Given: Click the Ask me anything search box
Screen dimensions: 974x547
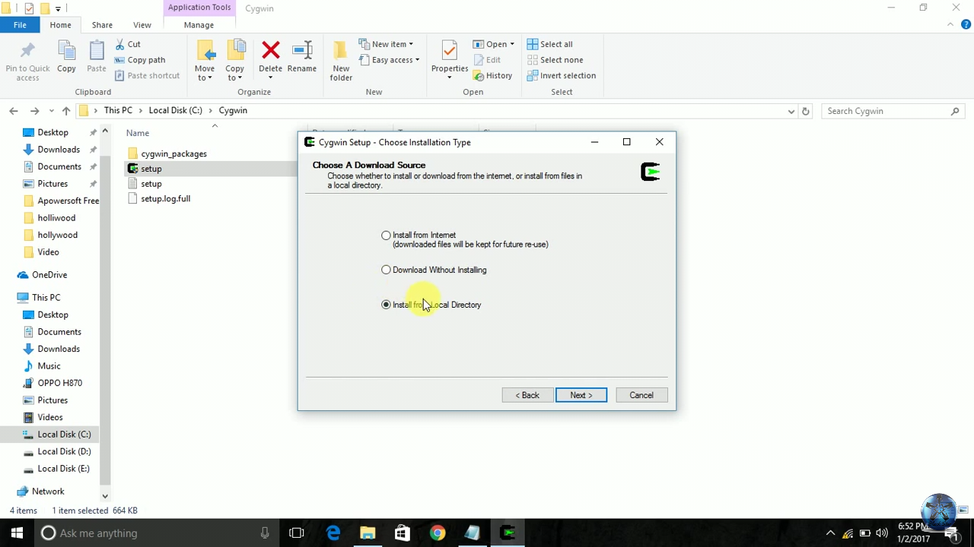Looking at the screenshot, I should 155,533.
